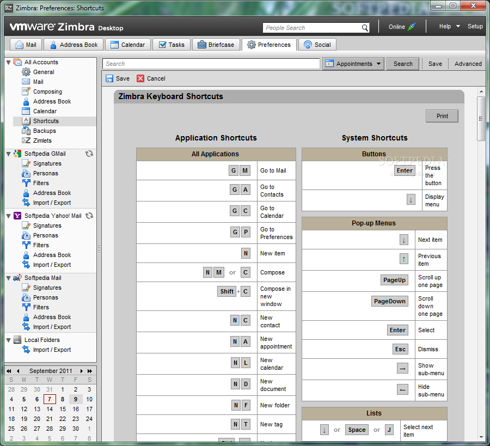Screen dimensions: 490x446
Task: Select Calendar under All Accounts preferences
Action: 45,111
